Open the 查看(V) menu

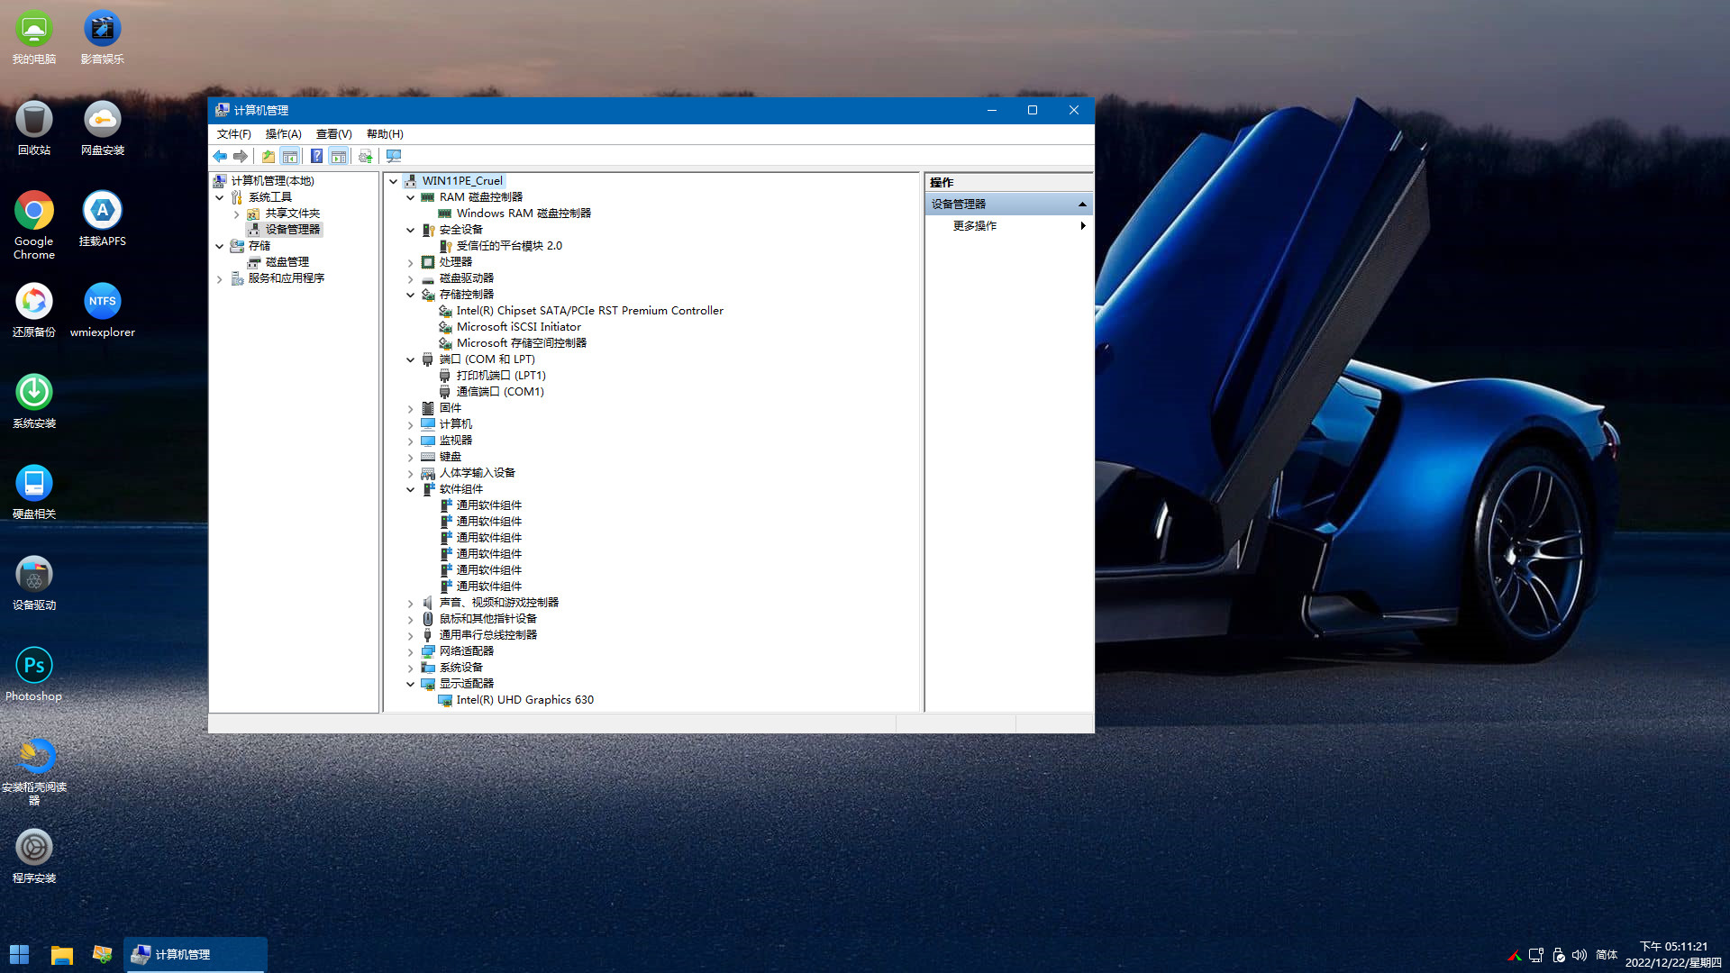coord(333,134)
